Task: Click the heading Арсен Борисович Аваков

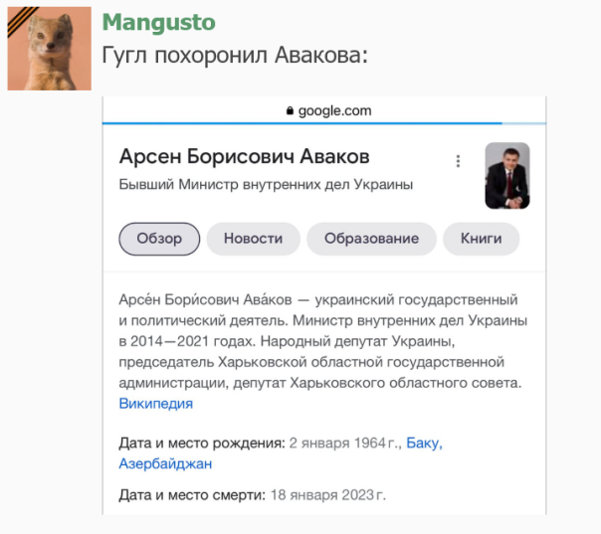Action: [x=244, y=158]
